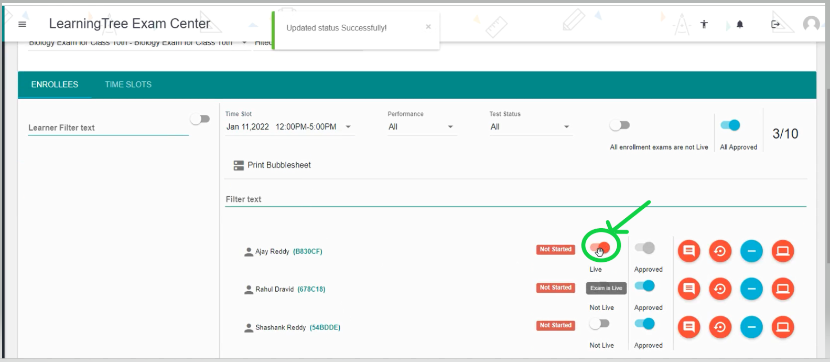830x362 pixels.
Task: Enable all enrollment exams live toggle
Action: tap(619, 125)
